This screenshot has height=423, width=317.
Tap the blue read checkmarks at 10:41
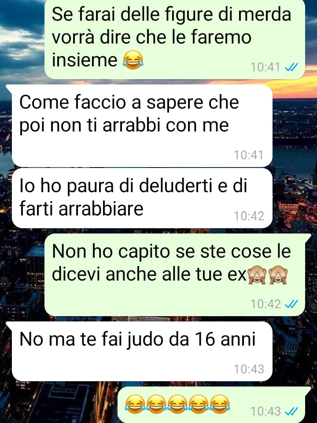pyautogui.click(x=291, y=67)
